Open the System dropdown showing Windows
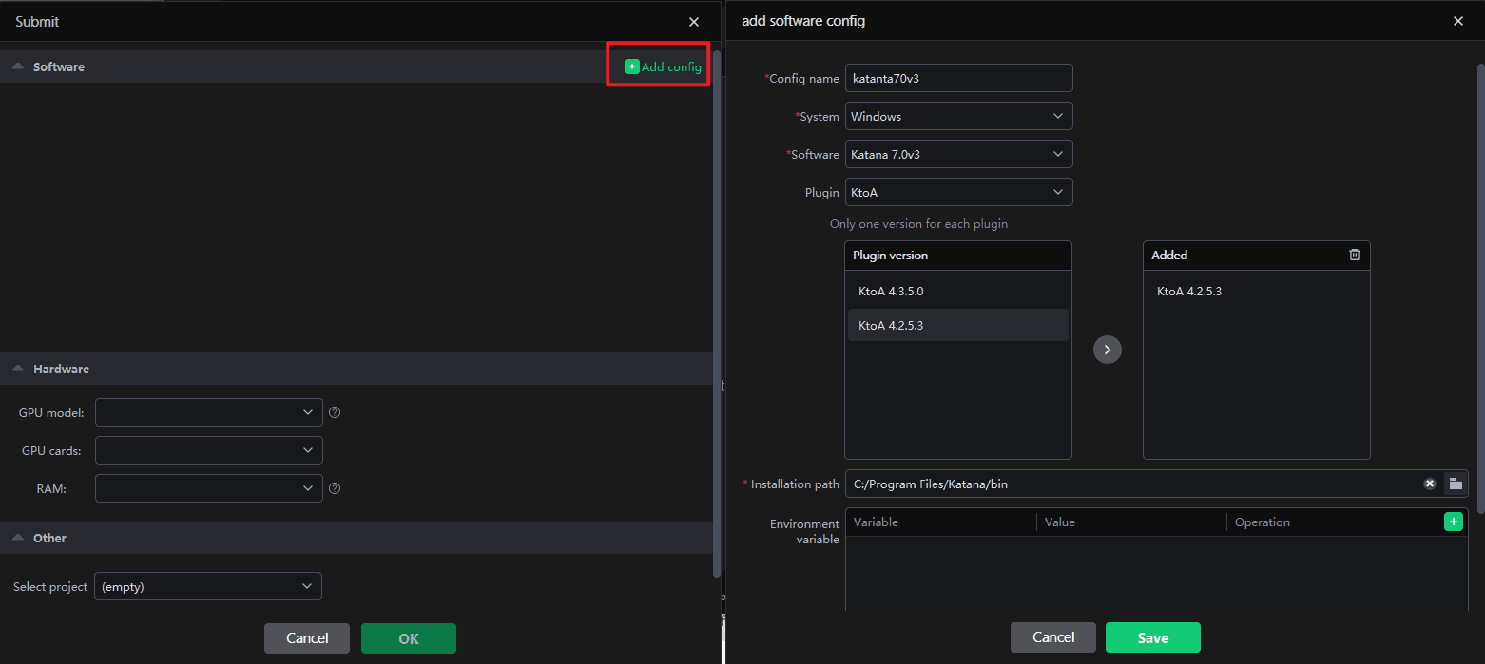Viewport: 1485px width, 664px height. (958, 116)
